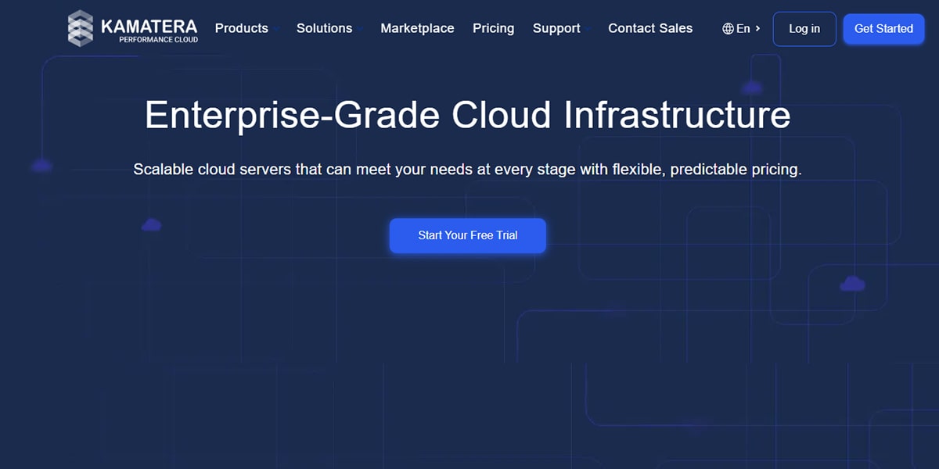
Task: Click the globe language icon
Action: pyautogui.click(x=728, y=29)
